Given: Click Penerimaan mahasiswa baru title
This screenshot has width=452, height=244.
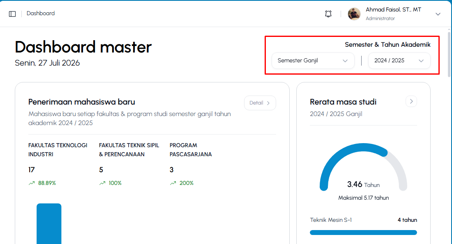Looking at the screenshot, I should click(x=82, y=102).
